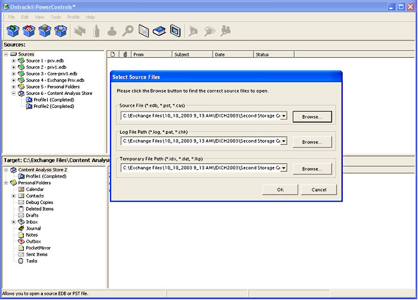Click Browse button for Log File Path
The height and width of the screenshot is (300, 418).
point(312,142)
